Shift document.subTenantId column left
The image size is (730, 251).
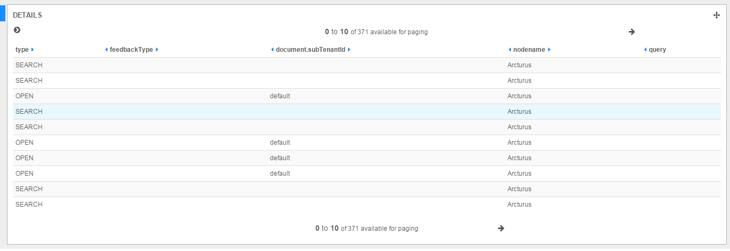pyautogui.click(x=272, y=50)
